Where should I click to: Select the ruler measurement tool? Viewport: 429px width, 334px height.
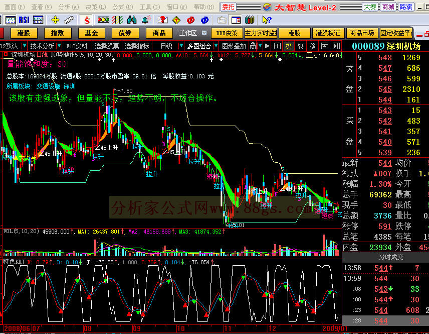(69, 20)
